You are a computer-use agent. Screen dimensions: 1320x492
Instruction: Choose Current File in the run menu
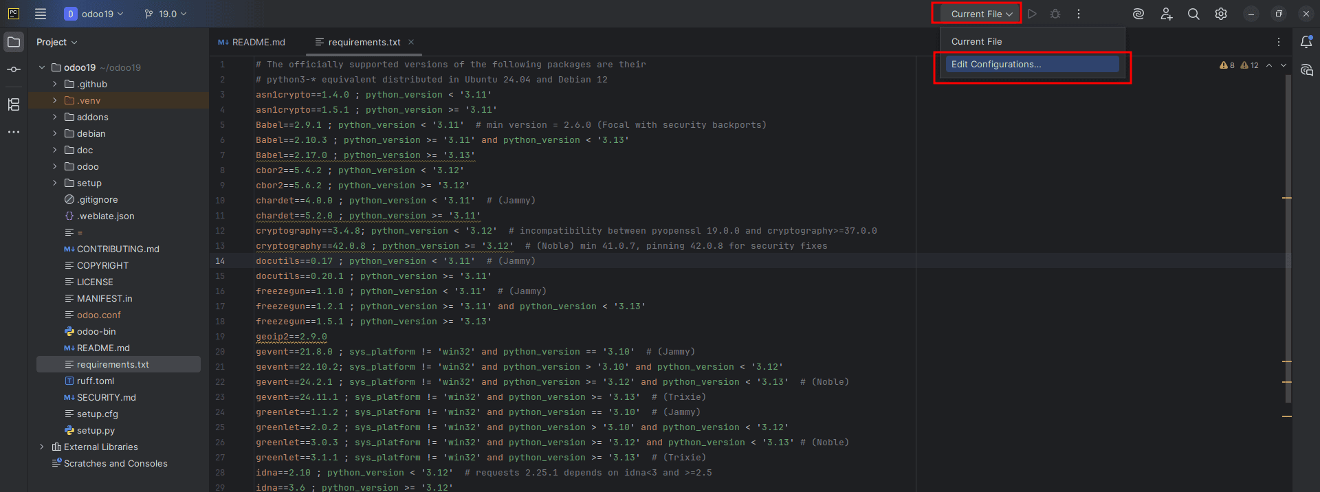click(x=1032, y=41)
